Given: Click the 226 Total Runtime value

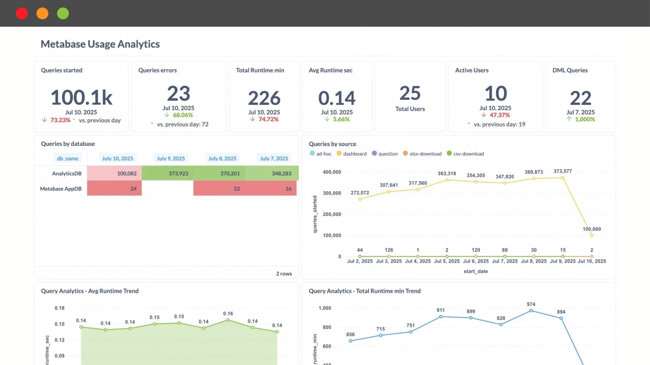Looking at the screenshot, I should click(x=264, y=98).
